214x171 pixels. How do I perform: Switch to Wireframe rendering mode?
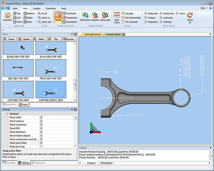click(69, 13)
